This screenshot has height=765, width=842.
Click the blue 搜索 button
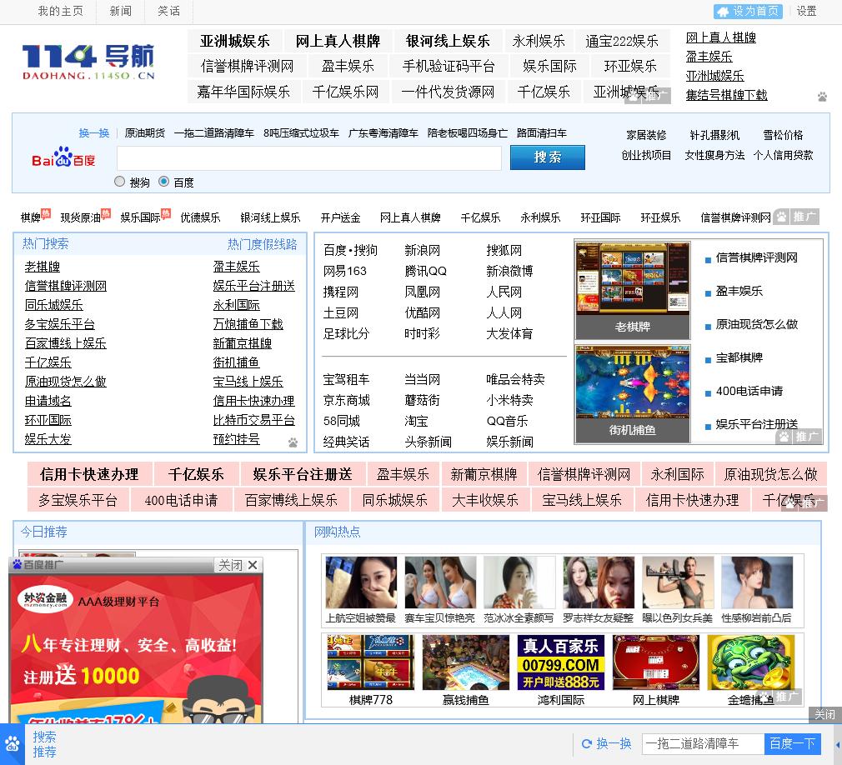click(547, 157)
